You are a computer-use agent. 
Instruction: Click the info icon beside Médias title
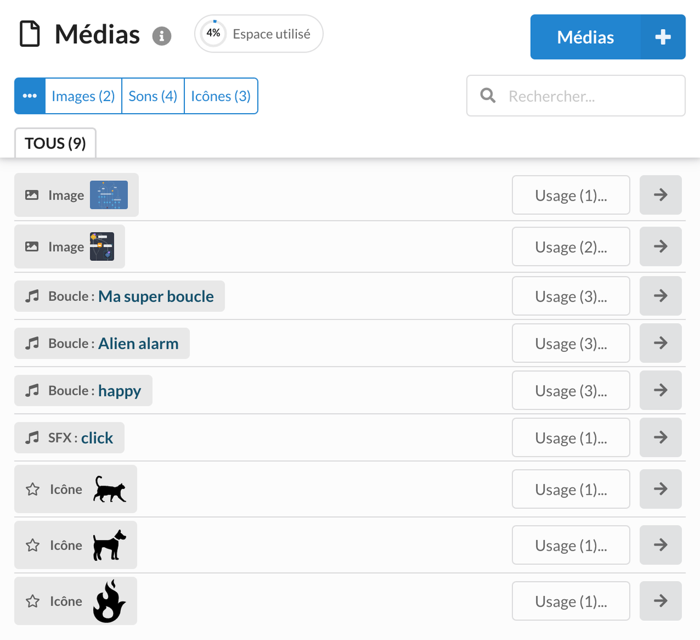tap(162, 36)
